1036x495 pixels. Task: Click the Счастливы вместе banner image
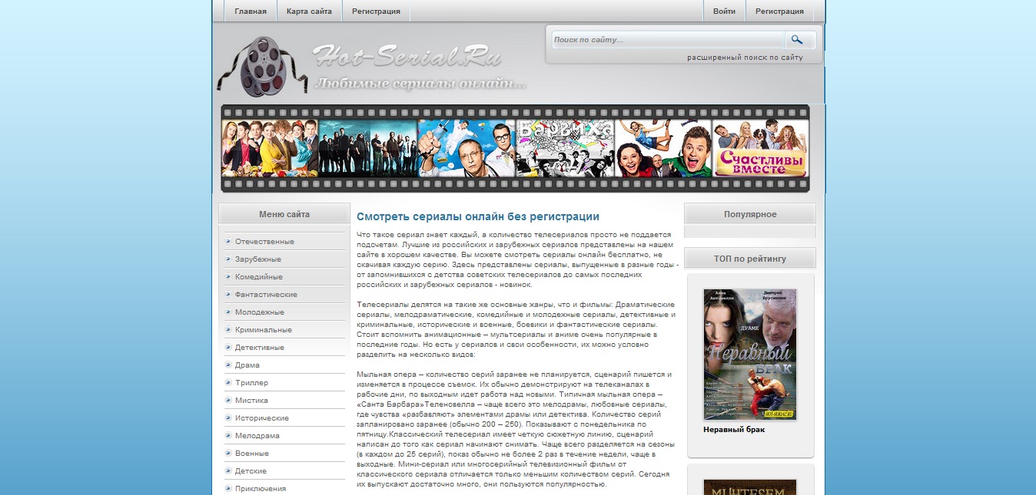pos(760,149)
